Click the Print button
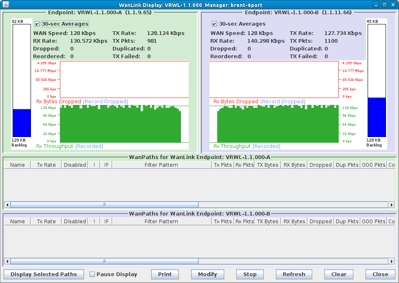The height and width of the screenshot is (283, 399). click(x=165, y=274)
